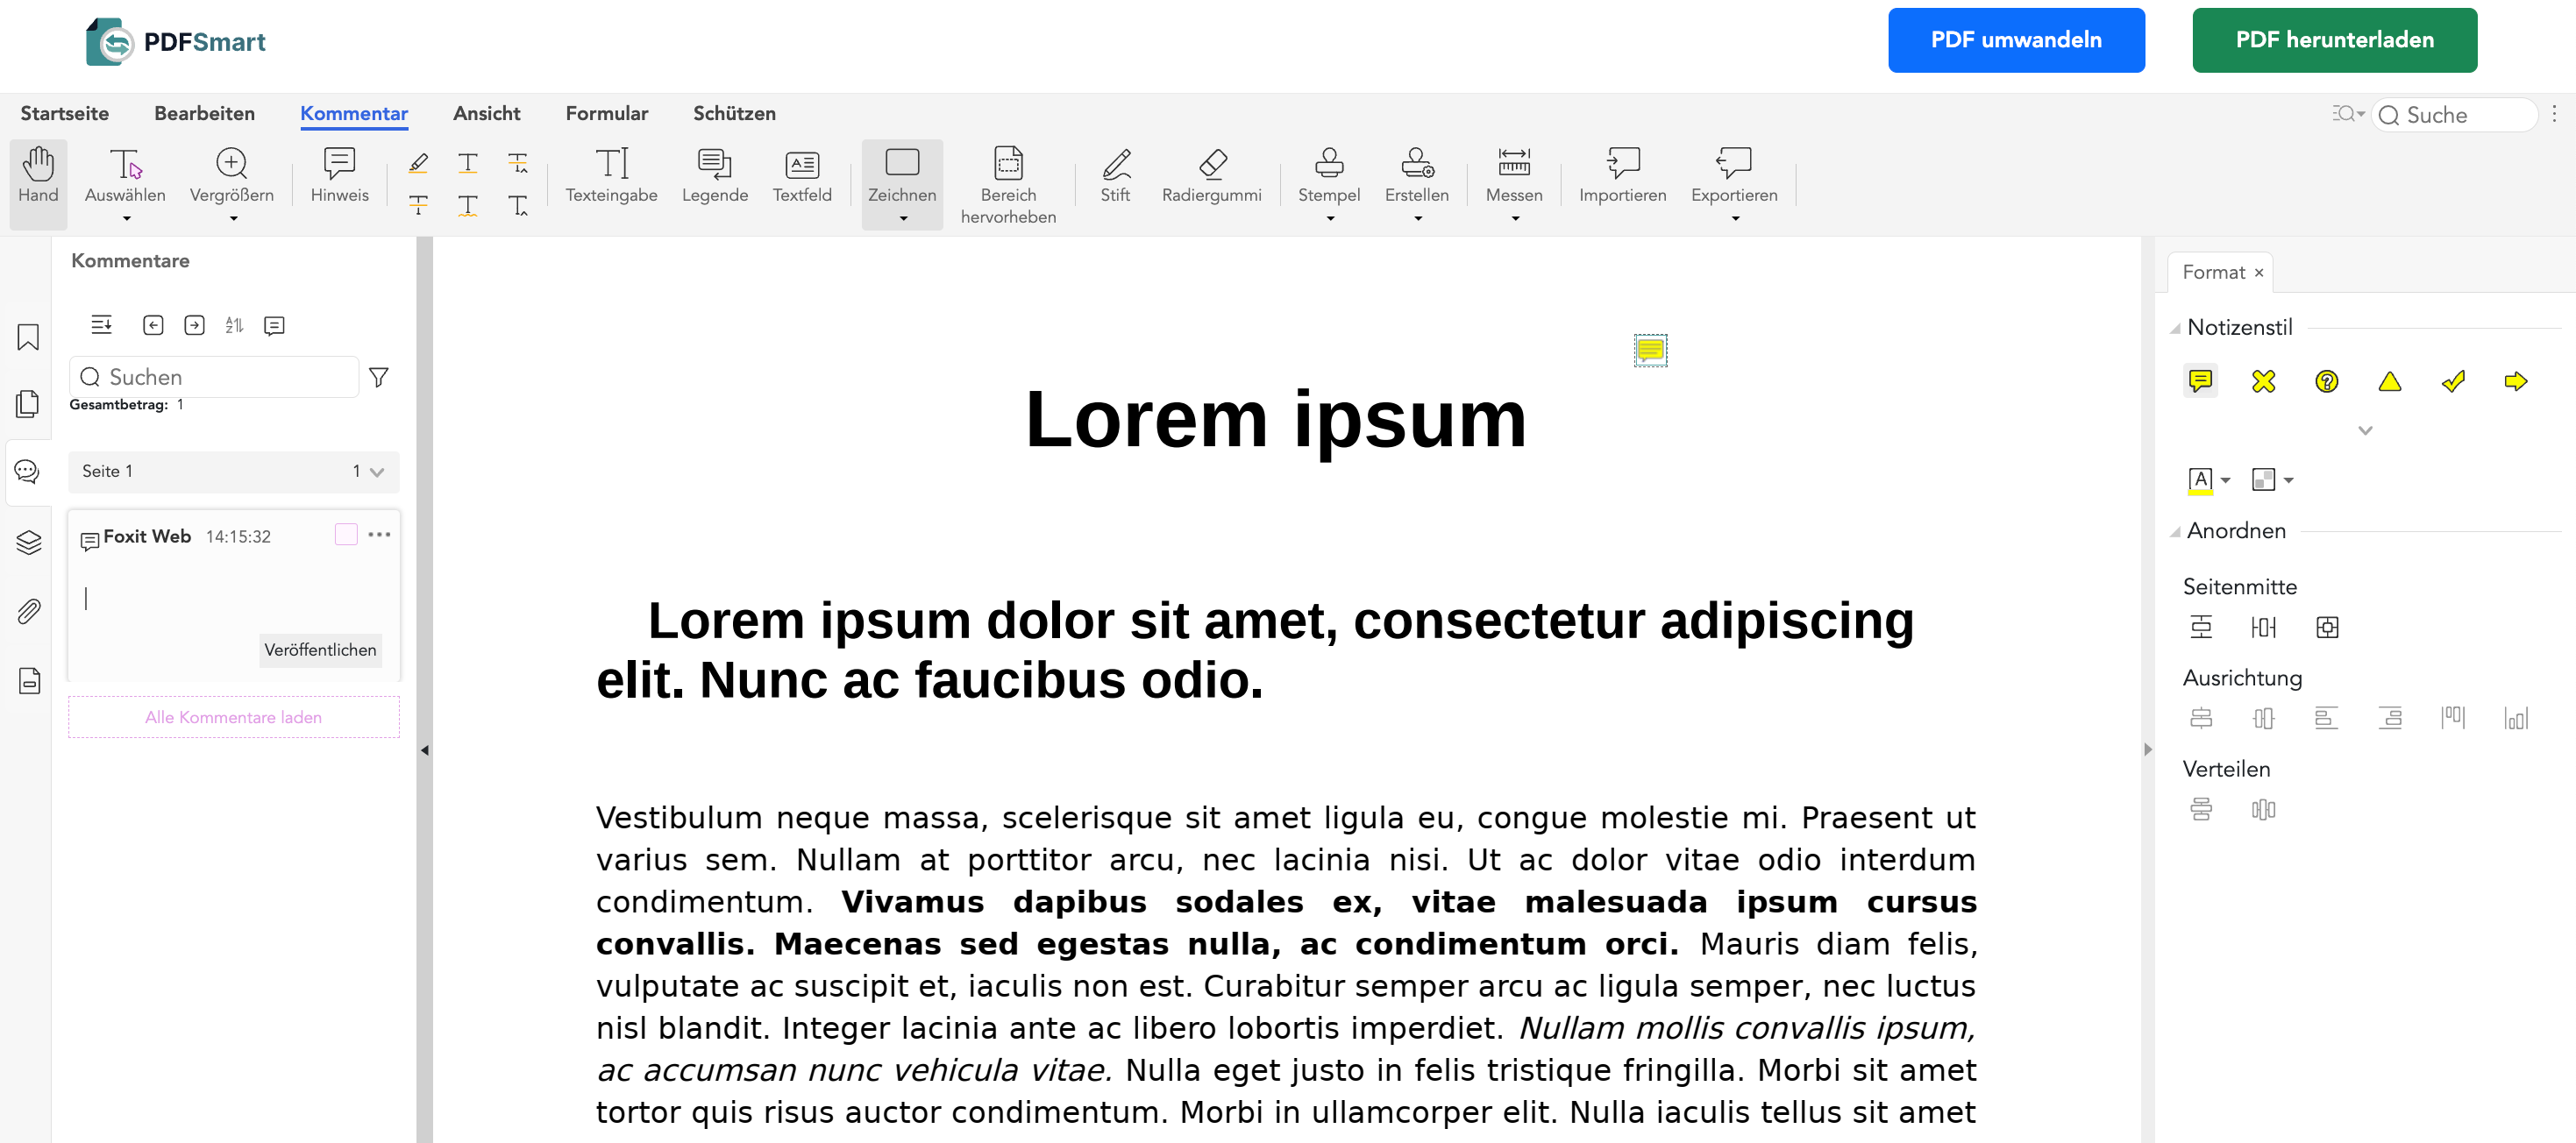Screen dimensions: 2576x1143
Task: Open the pages thumbnail sidebar panel
Action: click(x=28, y=404)
